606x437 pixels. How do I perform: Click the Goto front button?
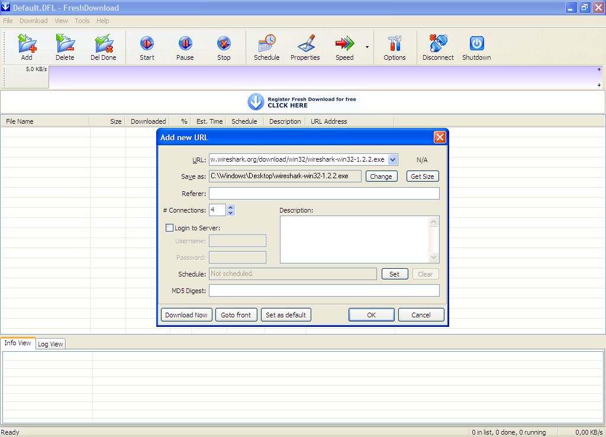pos(236,315)
